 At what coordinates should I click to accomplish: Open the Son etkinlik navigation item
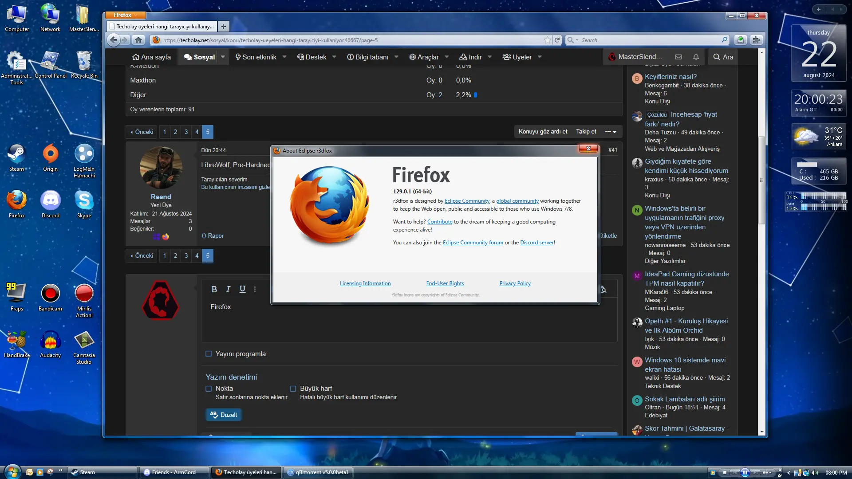256,57
